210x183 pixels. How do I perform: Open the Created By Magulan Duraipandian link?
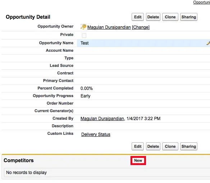pyautogui.click(x=102, y=119)
